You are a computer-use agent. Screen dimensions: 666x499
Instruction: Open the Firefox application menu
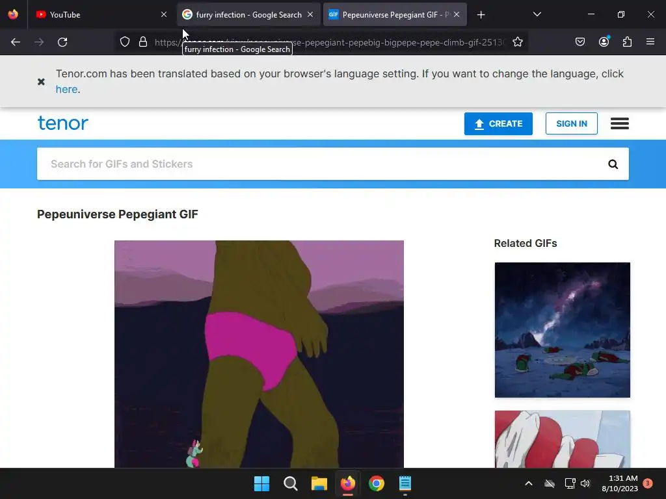coord(650,42)
